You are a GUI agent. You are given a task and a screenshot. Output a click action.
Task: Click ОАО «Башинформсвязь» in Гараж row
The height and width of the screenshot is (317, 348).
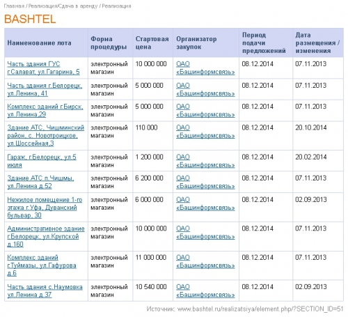pos(205,161)
